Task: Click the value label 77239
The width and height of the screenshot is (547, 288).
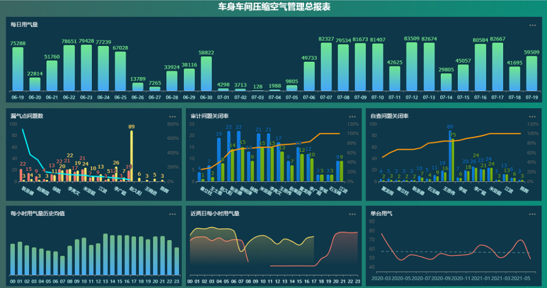Action: 103,42
